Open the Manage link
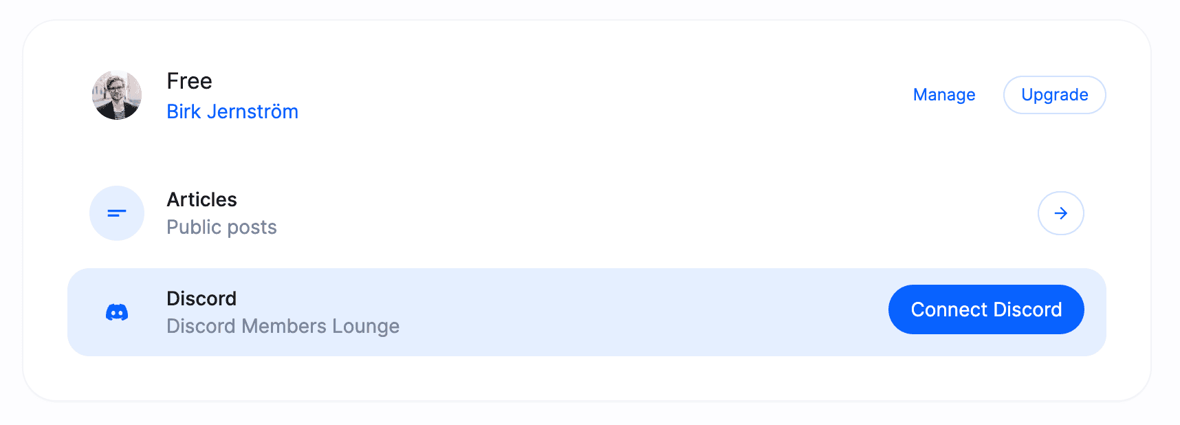 943,95
